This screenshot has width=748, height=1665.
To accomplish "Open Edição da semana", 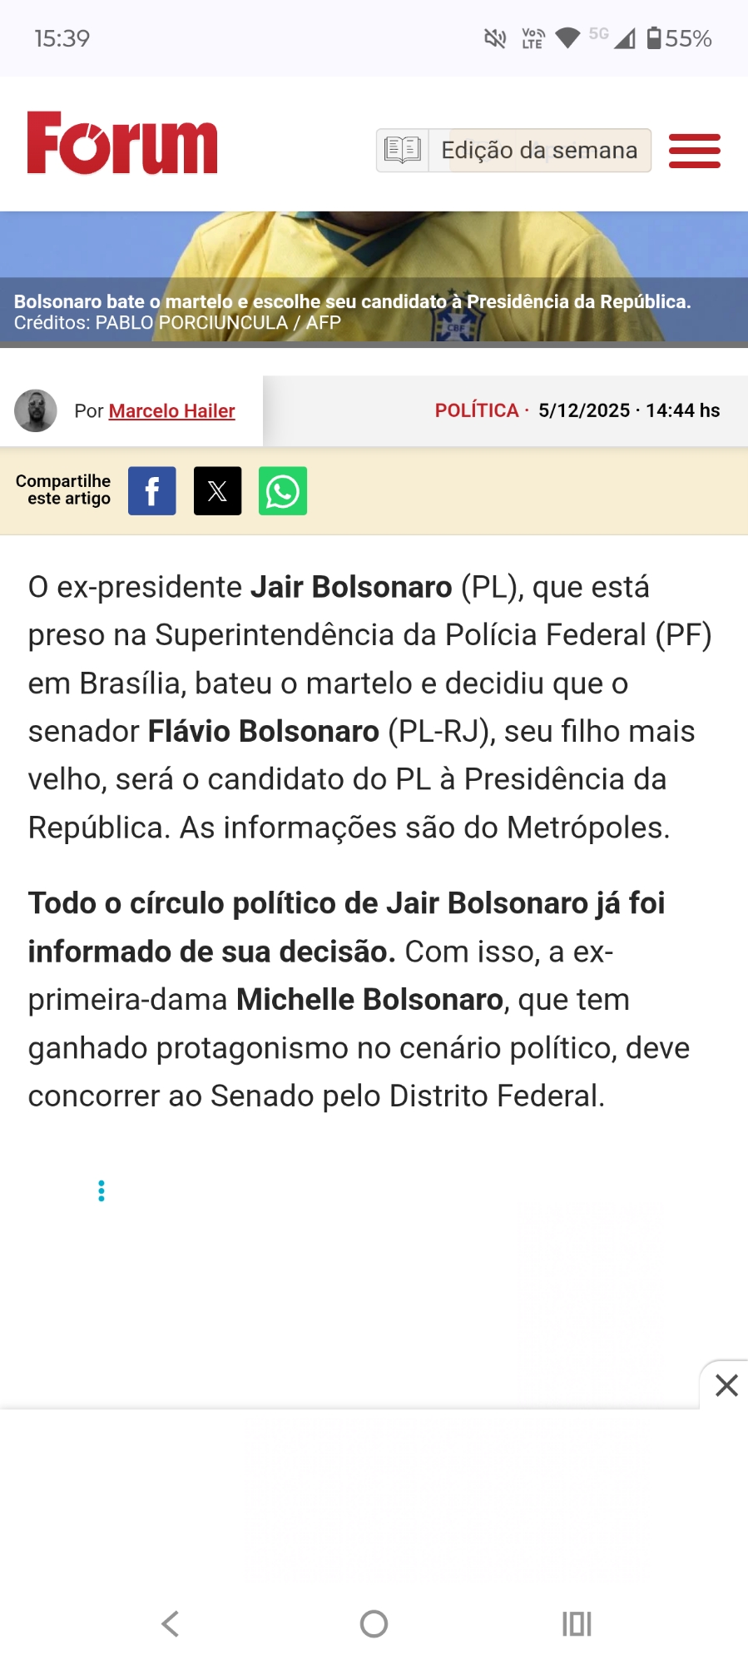I will point(539,150).
